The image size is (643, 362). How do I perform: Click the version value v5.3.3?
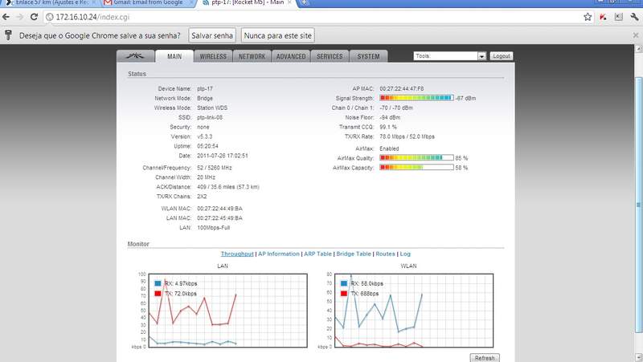coord(205,136)
